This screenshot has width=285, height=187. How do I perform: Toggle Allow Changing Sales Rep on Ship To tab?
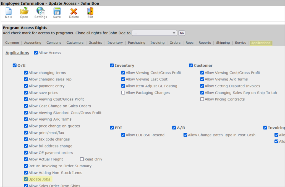point(202,93)
